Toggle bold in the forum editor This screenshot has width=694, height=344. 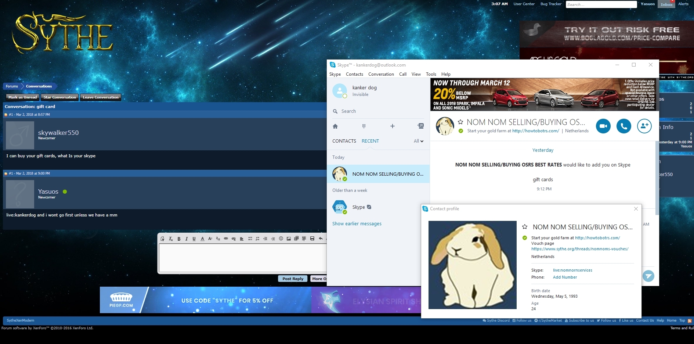(179, 239)
